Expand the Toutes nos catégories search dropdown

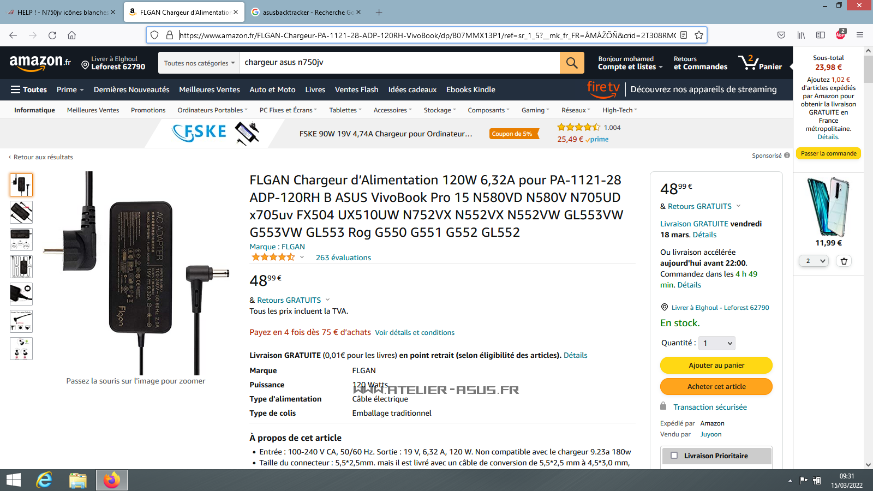[200, 63]
